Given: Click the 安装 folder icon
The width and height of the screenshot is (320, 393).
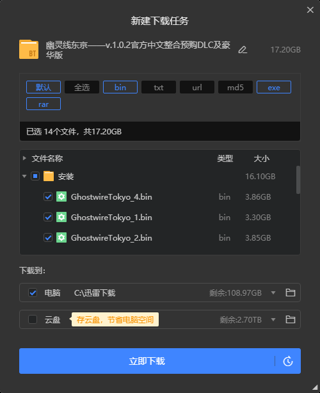Looking at the screenshot, I should (49, 176).
